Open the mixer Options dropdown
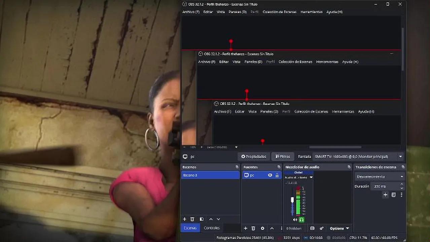Viewport: 430px width, 242px height. [339, 229]
